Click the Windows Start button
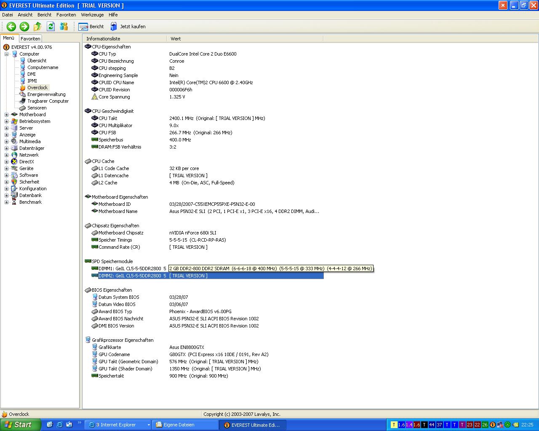539x431 pixels. (x=21, y=425)
